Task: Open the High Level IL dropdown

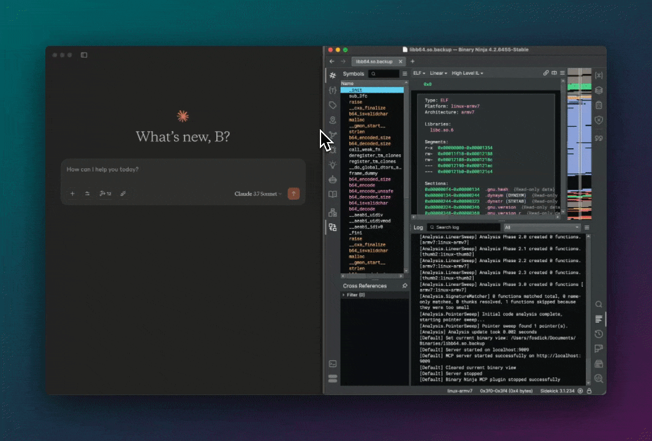Action: coord(468,73)
